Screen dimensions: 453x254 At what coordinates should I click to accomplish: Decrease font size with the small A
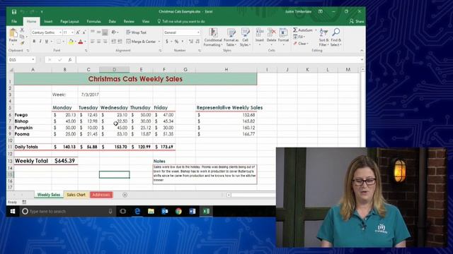click(84, 32)
